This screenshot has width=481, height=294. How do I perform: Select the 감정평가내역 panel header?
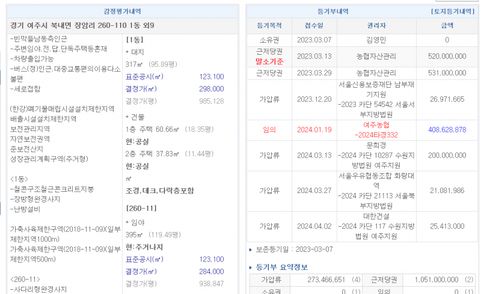tap(123, 11)
